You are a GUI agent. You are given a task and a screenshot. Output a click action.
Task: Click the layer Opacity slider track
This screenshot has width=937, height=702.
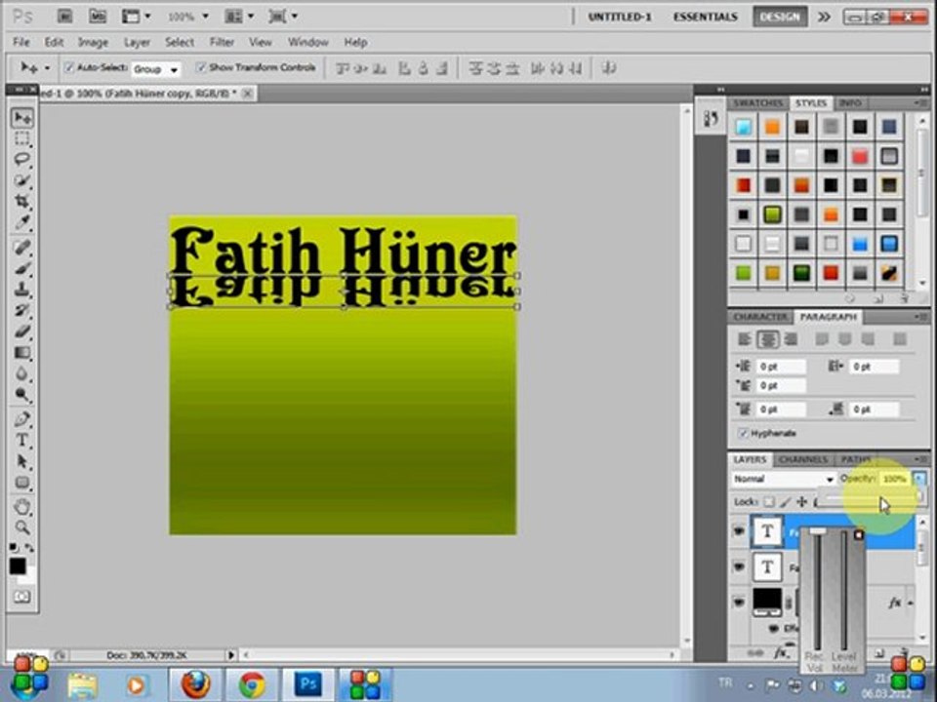[873, 498]
